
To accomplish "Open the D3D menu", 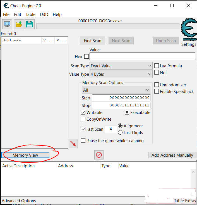I will tap(44, 14).
